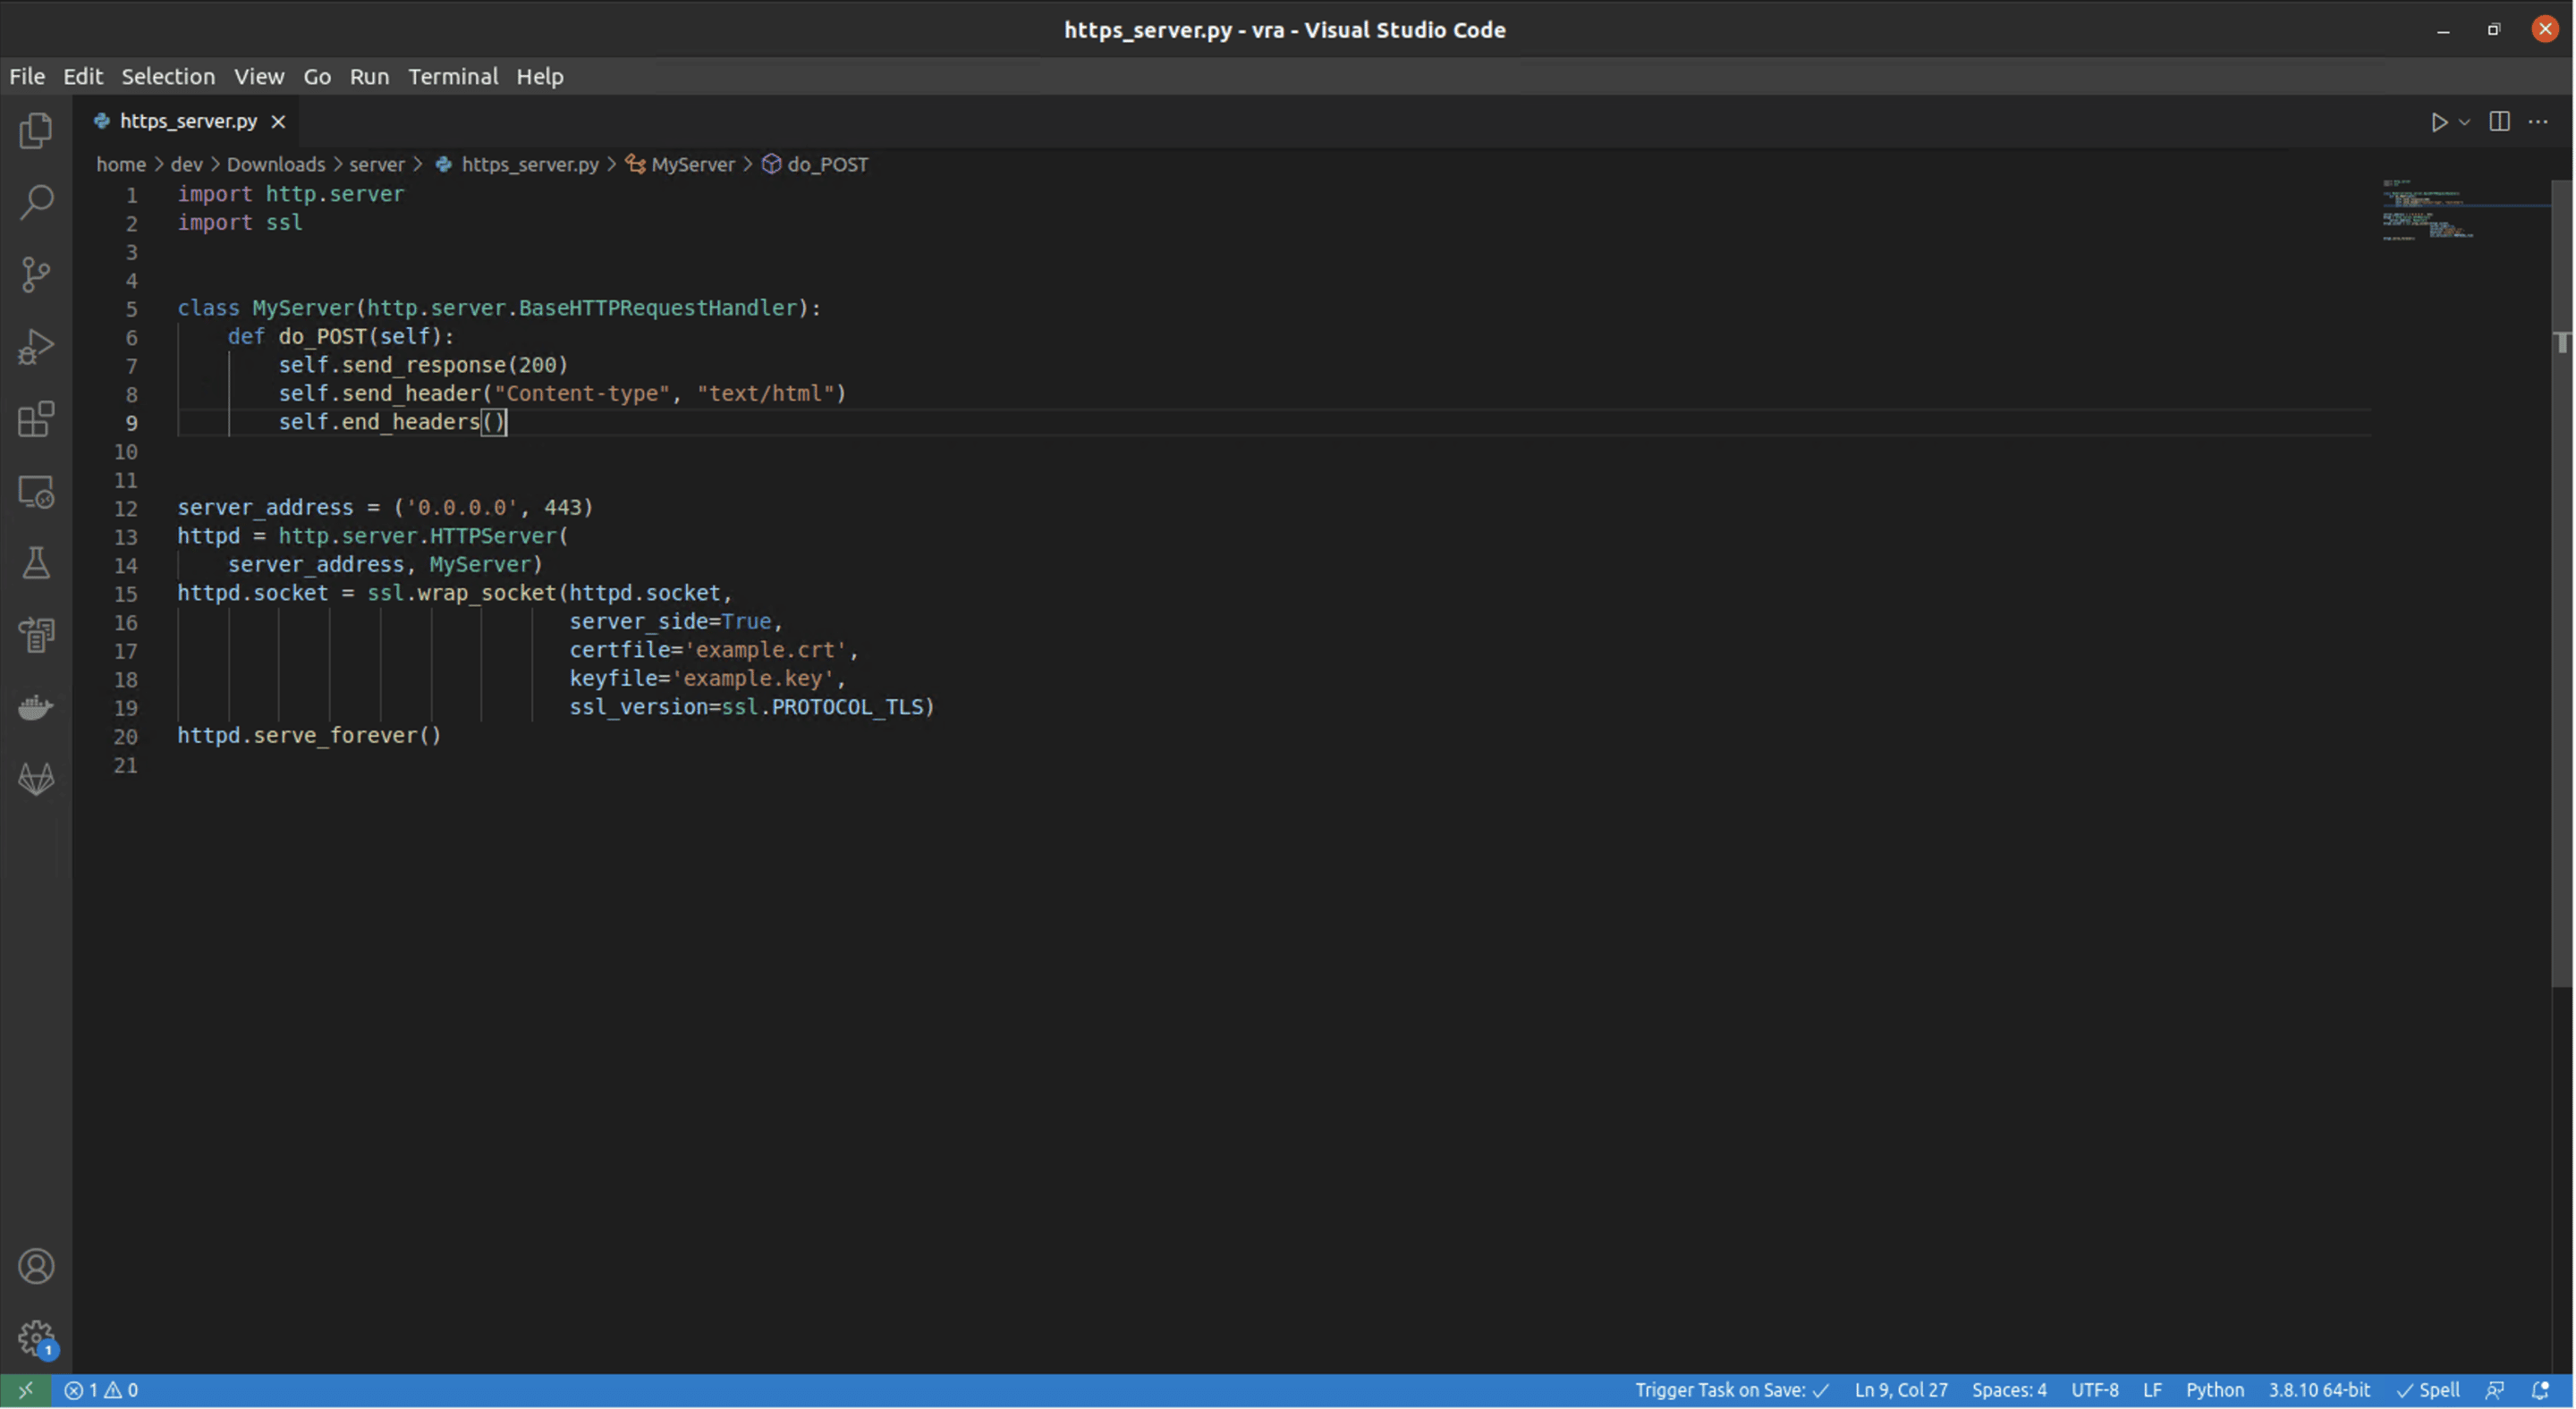Select the Remote Explorer icon

pos(37,493)
